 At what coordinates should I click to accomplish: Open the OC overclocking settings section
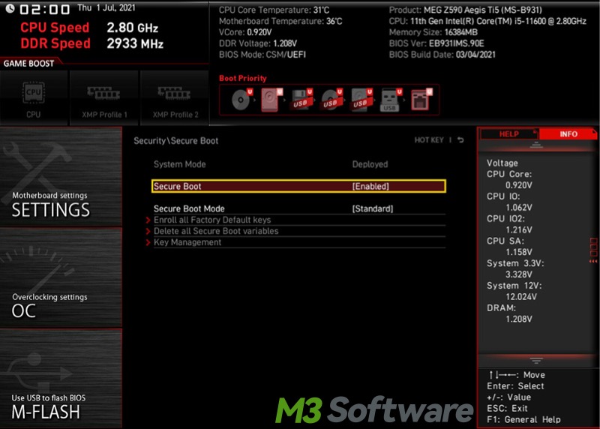61,277
